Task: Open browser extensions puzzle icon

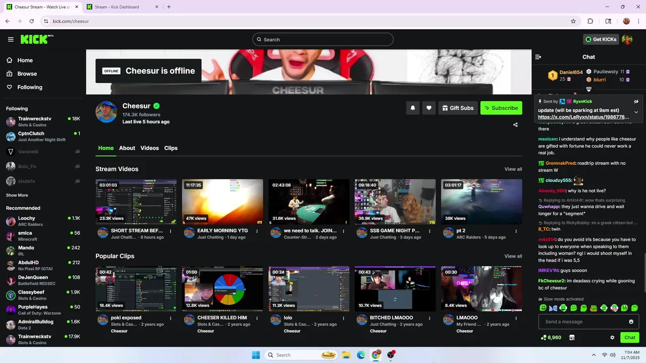Action: point(590,21)
